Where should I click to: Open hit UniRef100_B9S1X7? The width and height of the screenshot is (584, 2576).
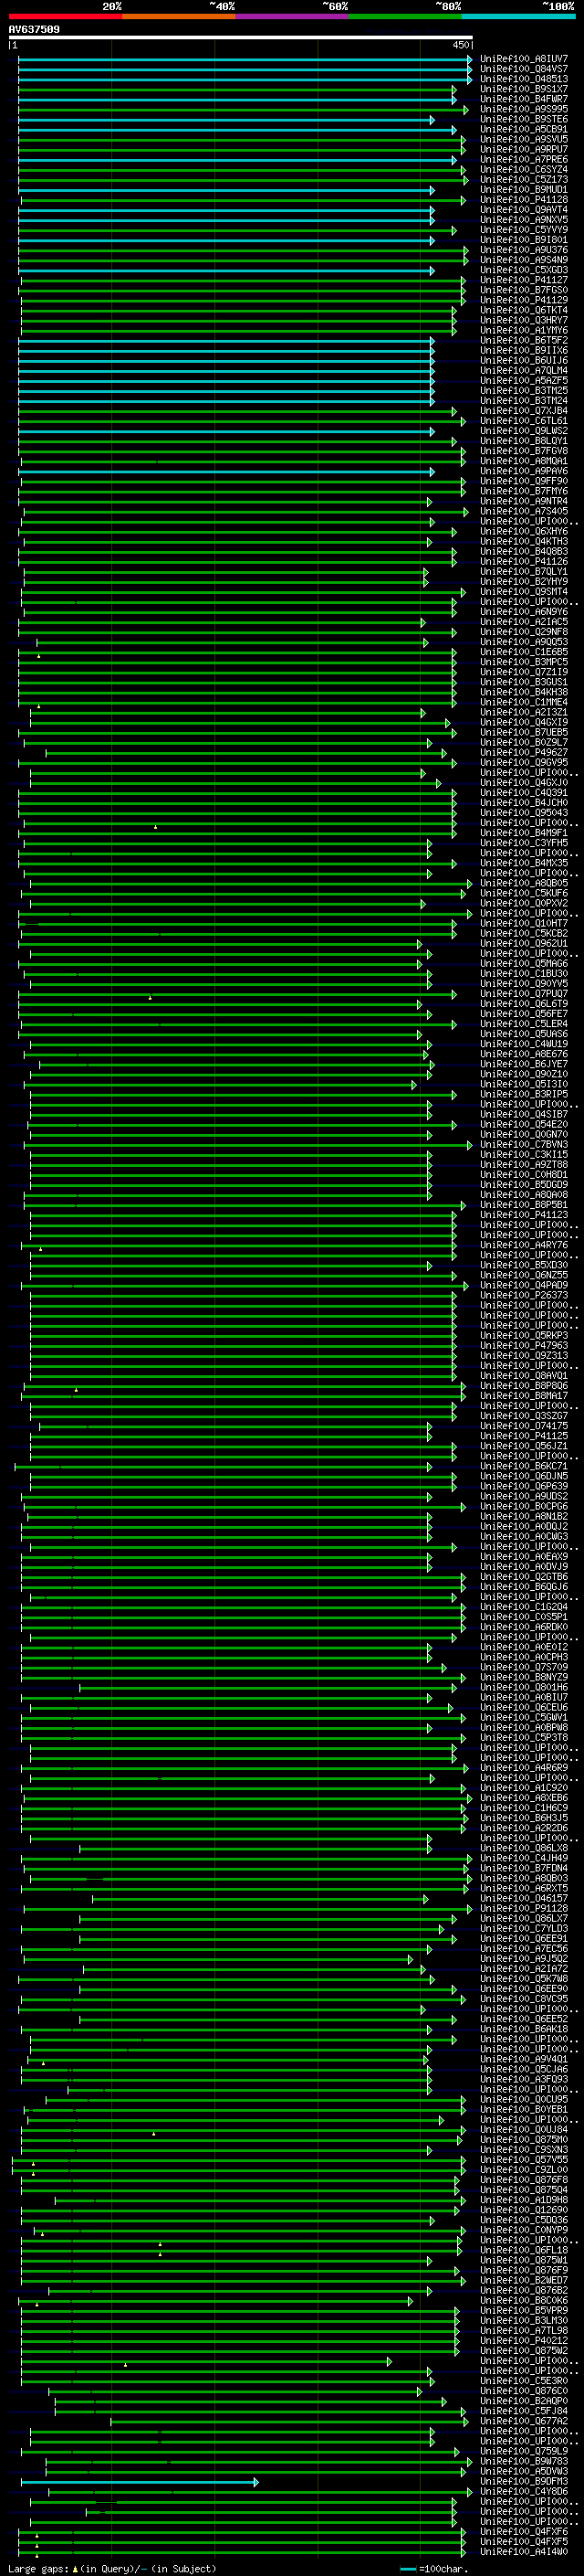[523, 89]
